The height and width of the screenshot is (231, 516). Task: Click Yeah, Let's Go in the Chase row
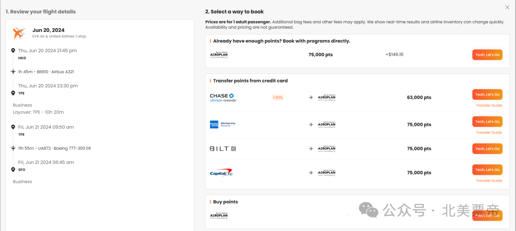(487, 94)
